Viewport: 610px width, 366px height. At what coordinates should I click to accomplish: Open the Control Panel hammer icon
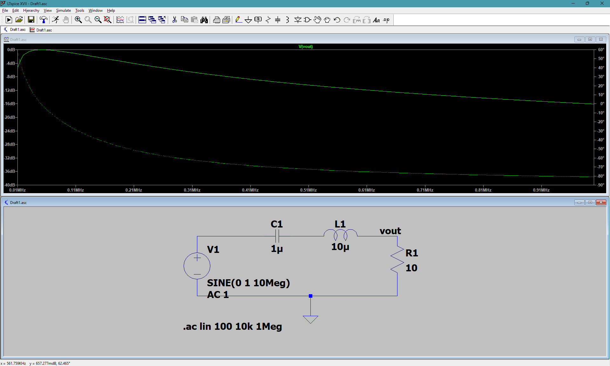click(44, 20)
